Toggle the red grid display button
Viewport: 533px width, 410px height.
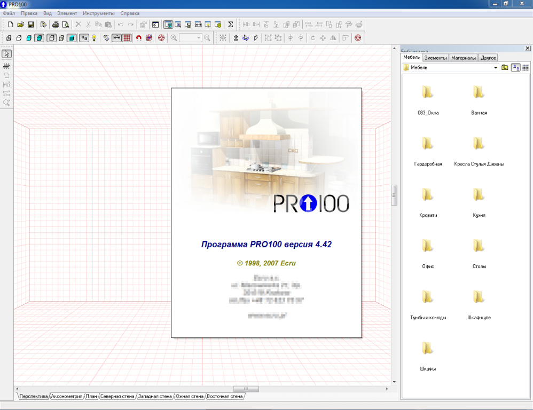pyautogui.click(x=127, y=38)
